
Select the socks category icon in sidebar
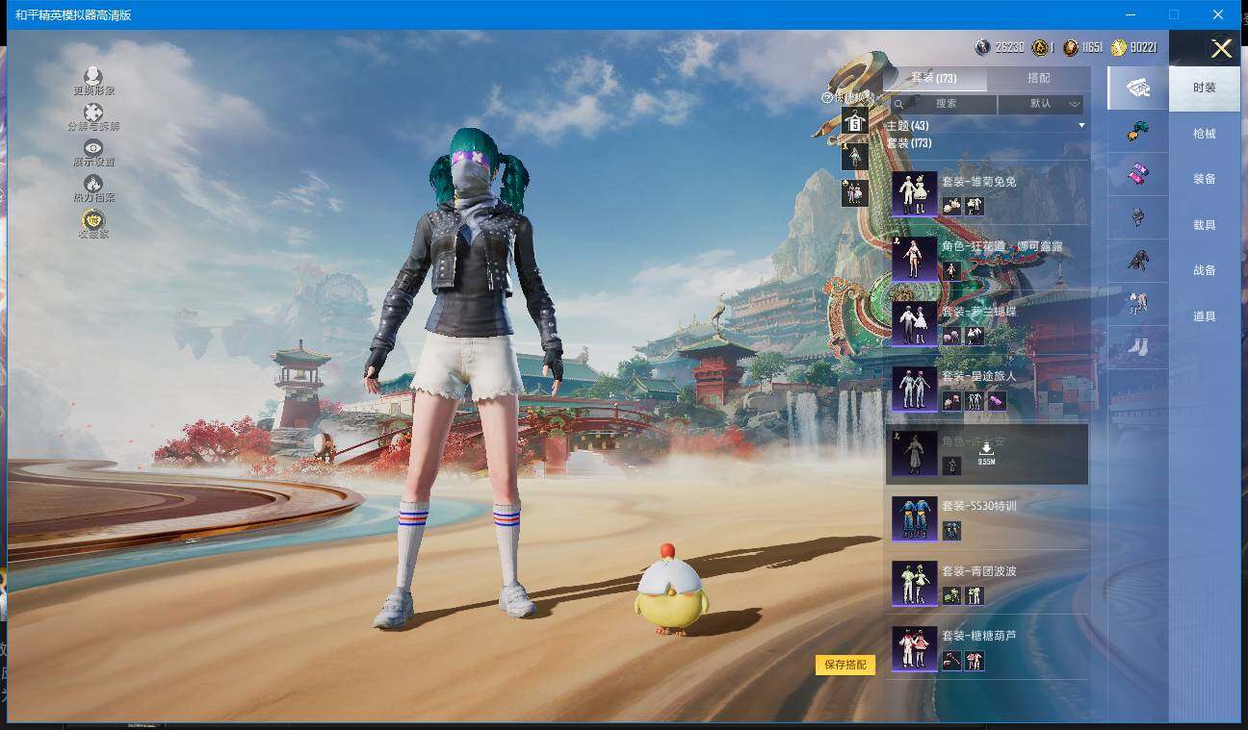tap(1137, 347)
